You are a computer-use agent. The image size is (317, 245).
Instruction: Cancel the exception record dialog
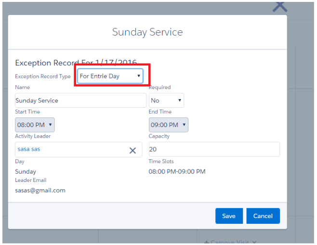(263, 216)
